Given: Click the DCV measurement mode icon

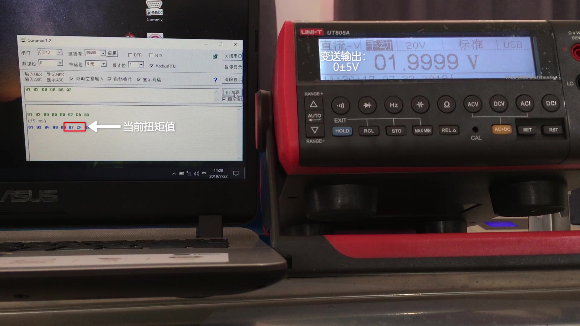Looking at the screenshot, I should [499, 104].
